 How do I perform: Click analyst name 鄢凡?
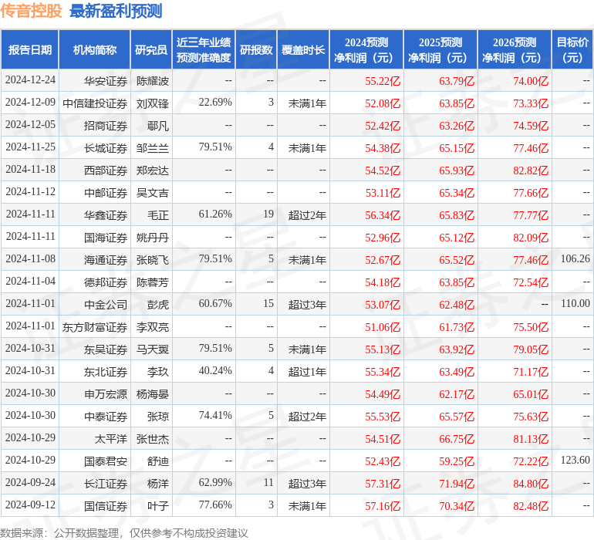coord(158,126)
